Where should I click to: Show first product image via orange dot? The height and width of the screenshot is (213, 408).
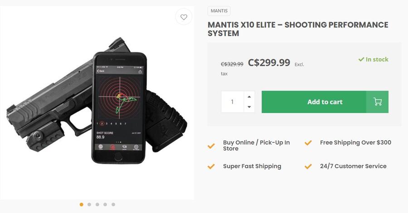click(82, 204)
